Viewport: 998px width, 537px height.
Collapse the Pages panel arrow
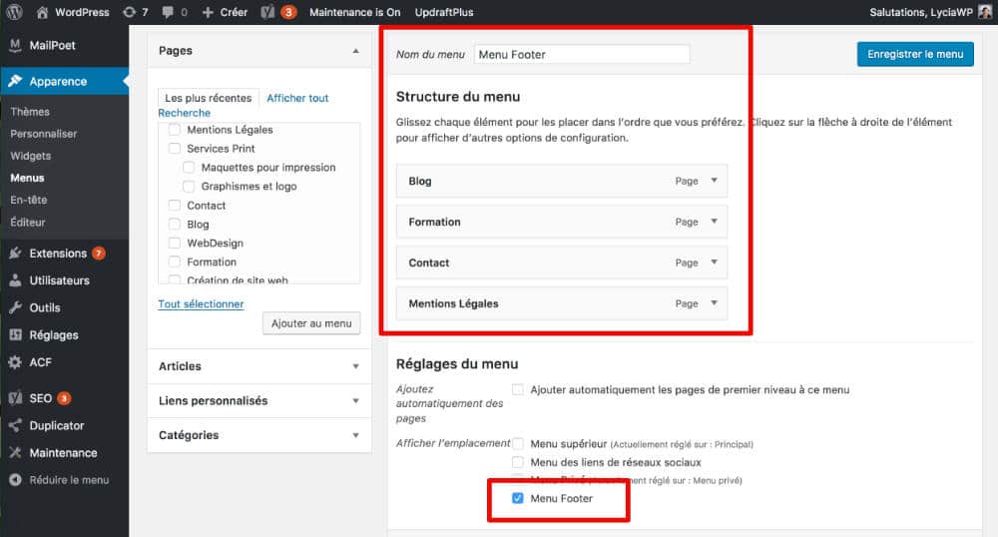pos(356,51)
